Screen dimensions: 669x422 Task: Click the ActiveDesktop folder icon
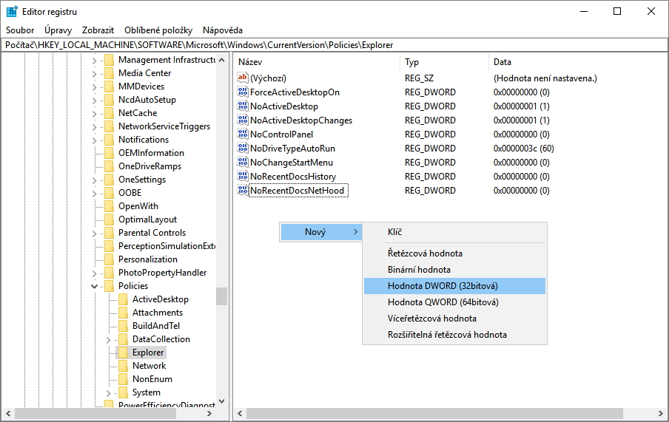tap(123, 299)
